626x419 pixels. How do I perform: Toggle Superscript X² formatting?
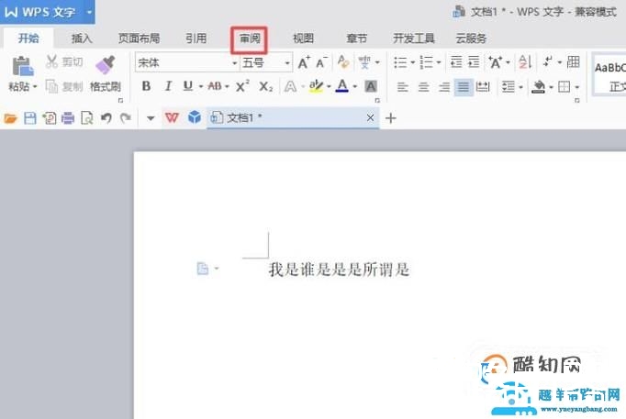coord(242,86)
